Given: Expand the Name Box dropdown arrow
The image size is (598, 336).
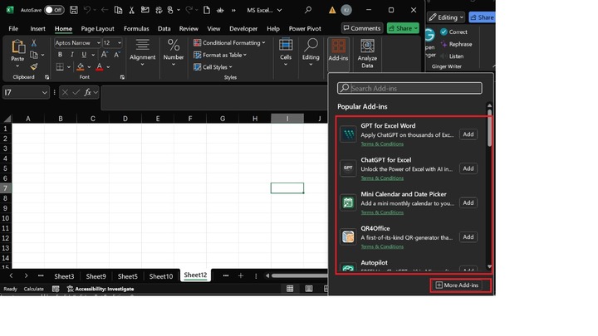Looking at the screenshot, I should [x=45, y=92].
